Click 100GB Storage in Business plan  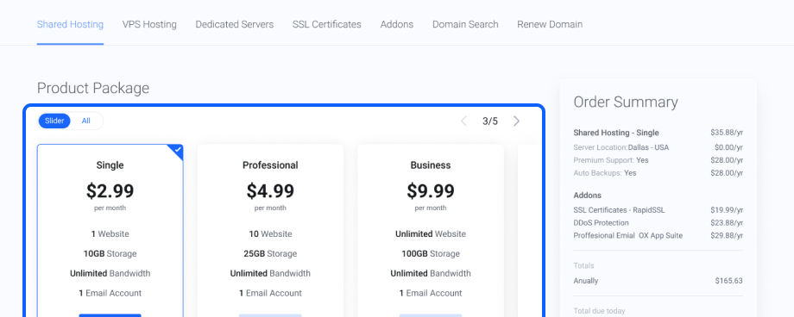[x=431, y=254]
